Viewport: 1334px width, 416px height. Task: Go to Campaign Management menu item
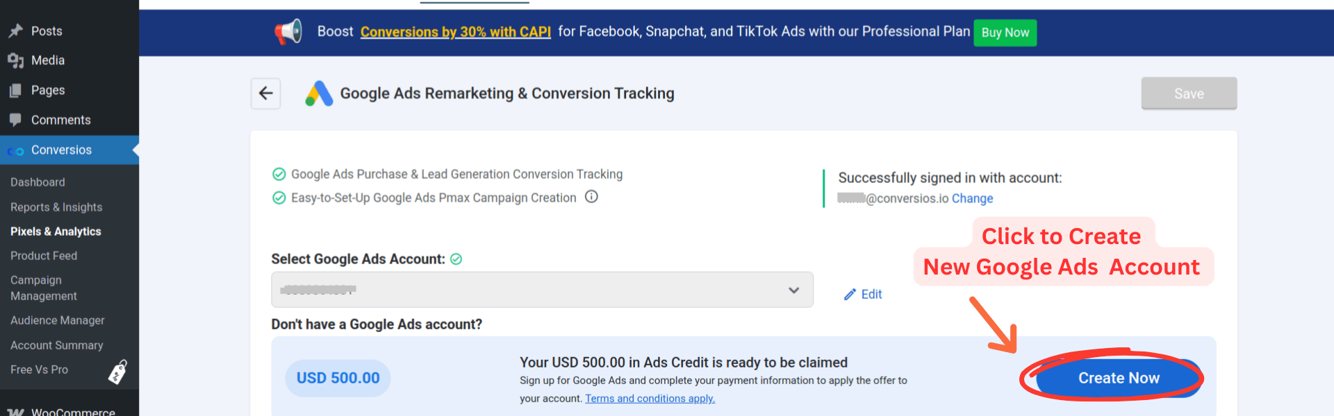click(x=44, y=288)
